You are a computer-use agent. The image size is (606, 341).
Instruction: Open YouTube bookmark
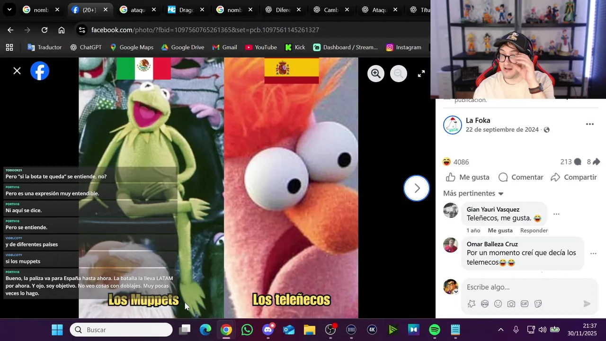(x=260, y=47)
